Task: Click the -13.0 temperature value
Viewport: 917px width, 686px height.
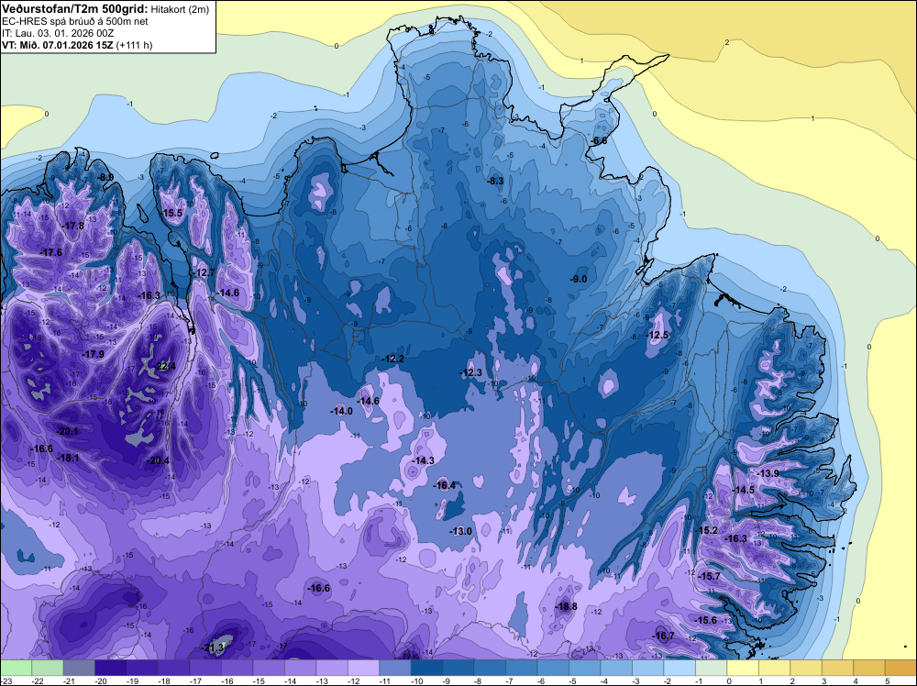Action: pos(461,531)
